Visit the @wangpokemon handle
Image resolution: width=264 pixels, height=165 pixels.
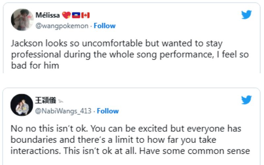point(62,26)
